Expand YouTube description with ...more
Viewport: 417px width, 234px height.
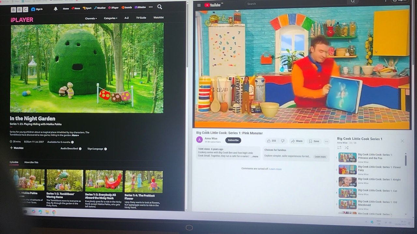tap(254, 156)
